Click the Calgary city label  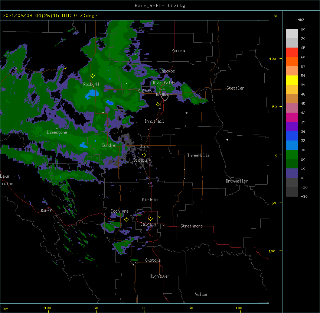[x=148, y=224]
